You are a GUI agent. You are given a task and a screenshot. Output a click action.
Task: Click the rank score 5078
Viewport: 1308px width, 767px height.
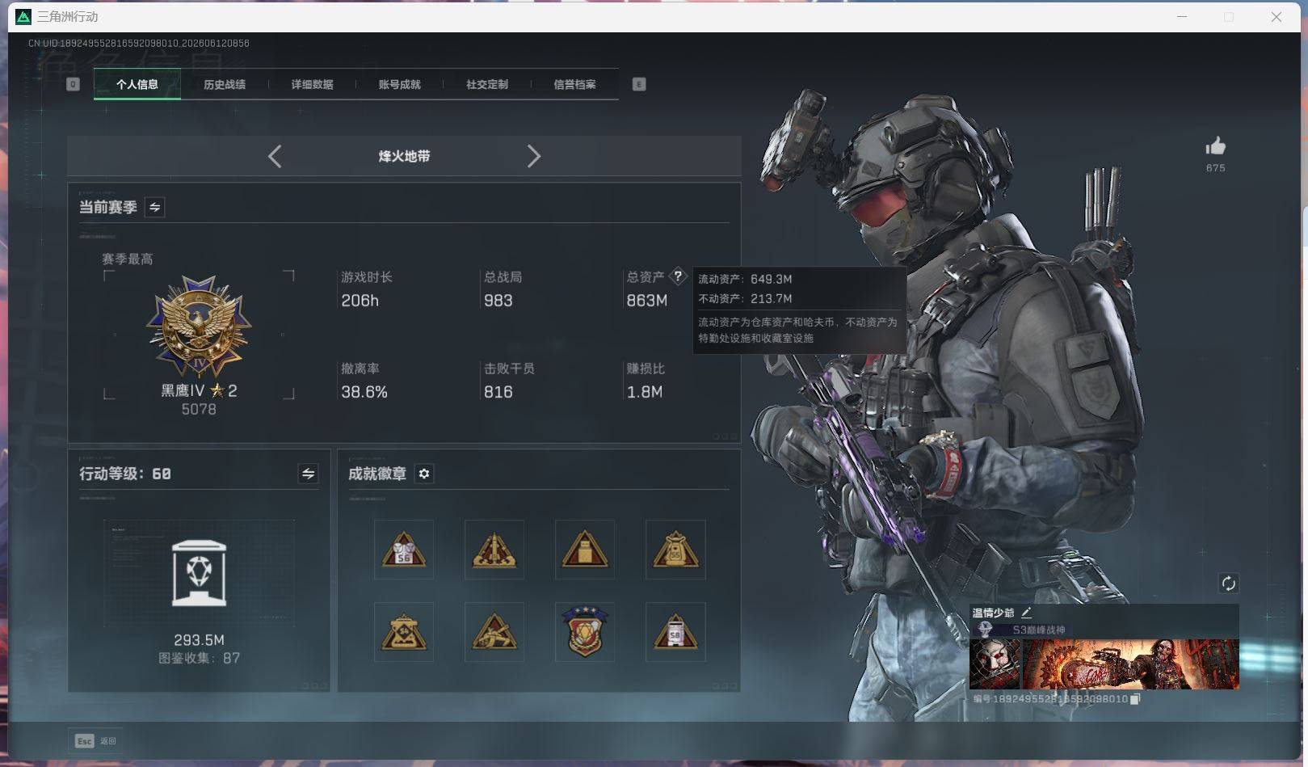pyautogui.click(x=199, y=410)
